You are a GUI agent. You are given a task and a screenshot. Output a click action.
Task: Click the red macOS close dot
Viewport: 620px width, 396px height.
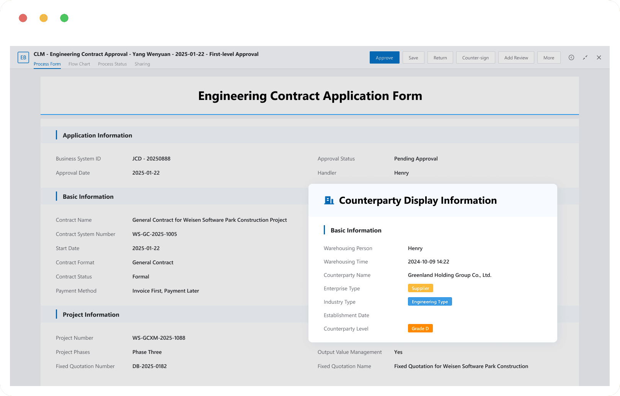[23, 18]
